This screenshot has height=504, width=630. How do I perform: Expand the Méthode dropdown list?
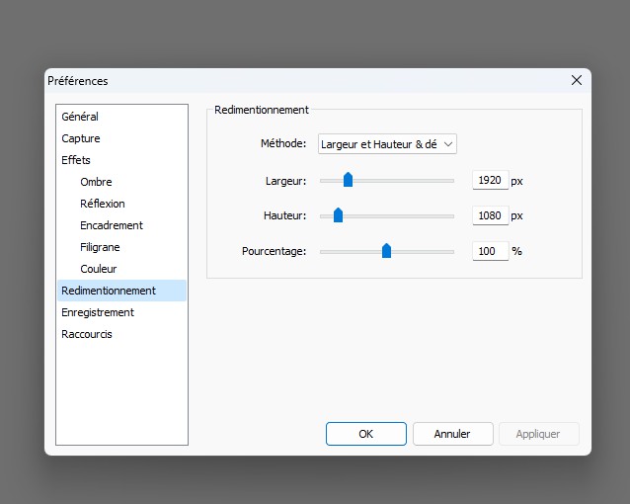click(387, 144)
